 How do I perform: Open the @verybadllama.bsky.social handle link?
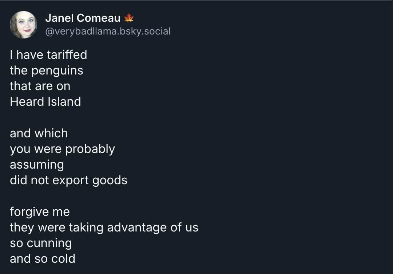pos(108,31)
